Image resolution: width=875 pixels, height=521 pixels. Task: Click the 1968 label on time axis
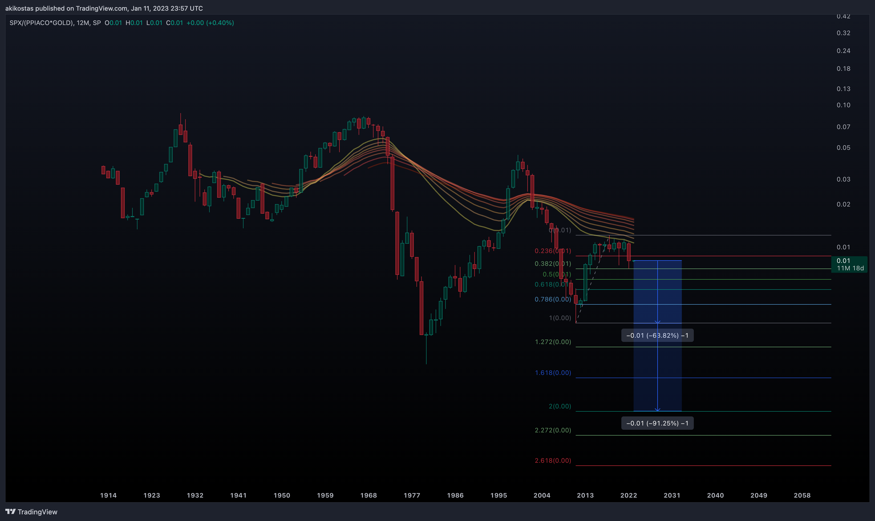point(368,495)
